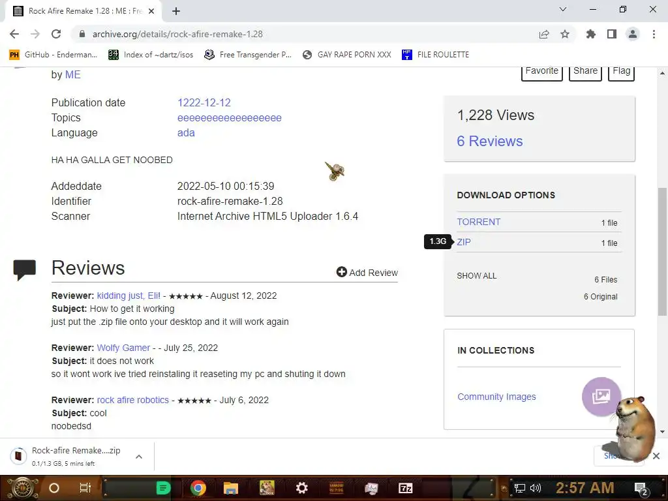Click the Flag button
The width and height of the screenshot is (668, 501).
coord(621,72)
